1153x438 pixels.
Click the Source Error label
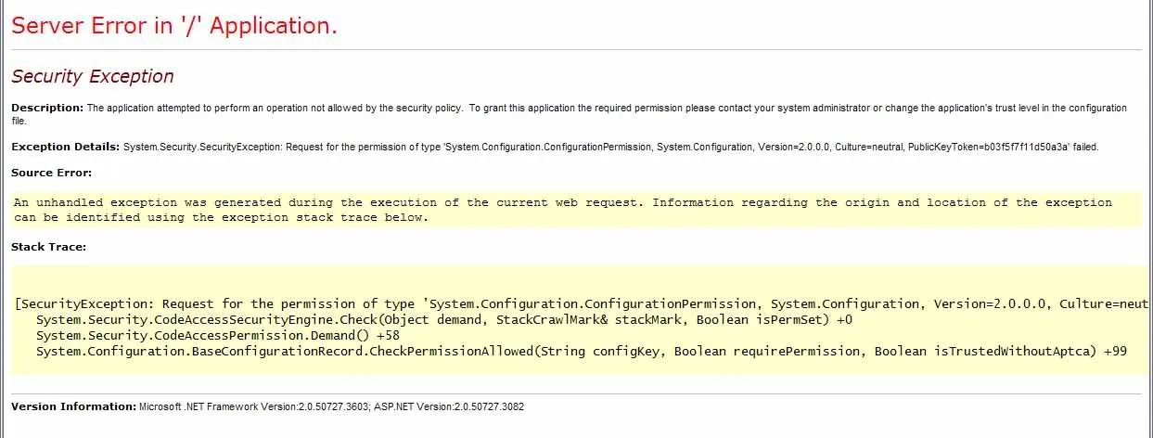click(51, 173)
